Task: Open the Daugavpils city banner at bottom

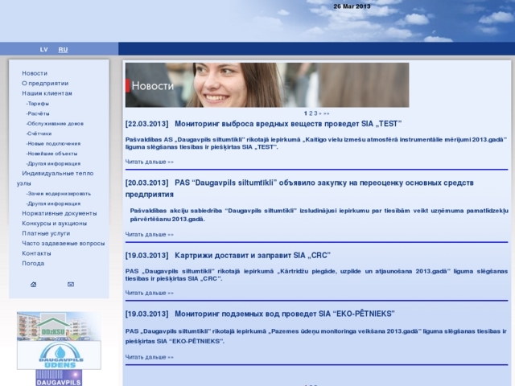Action: 59,378
